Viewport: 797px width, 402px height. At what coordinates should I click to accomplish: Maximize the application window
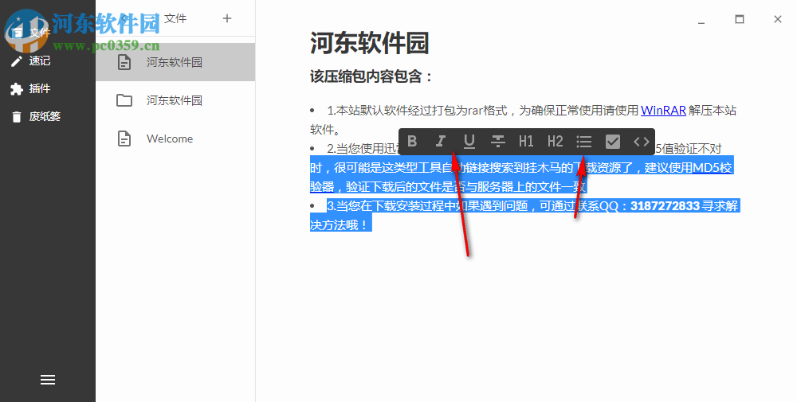pos(740,19)
